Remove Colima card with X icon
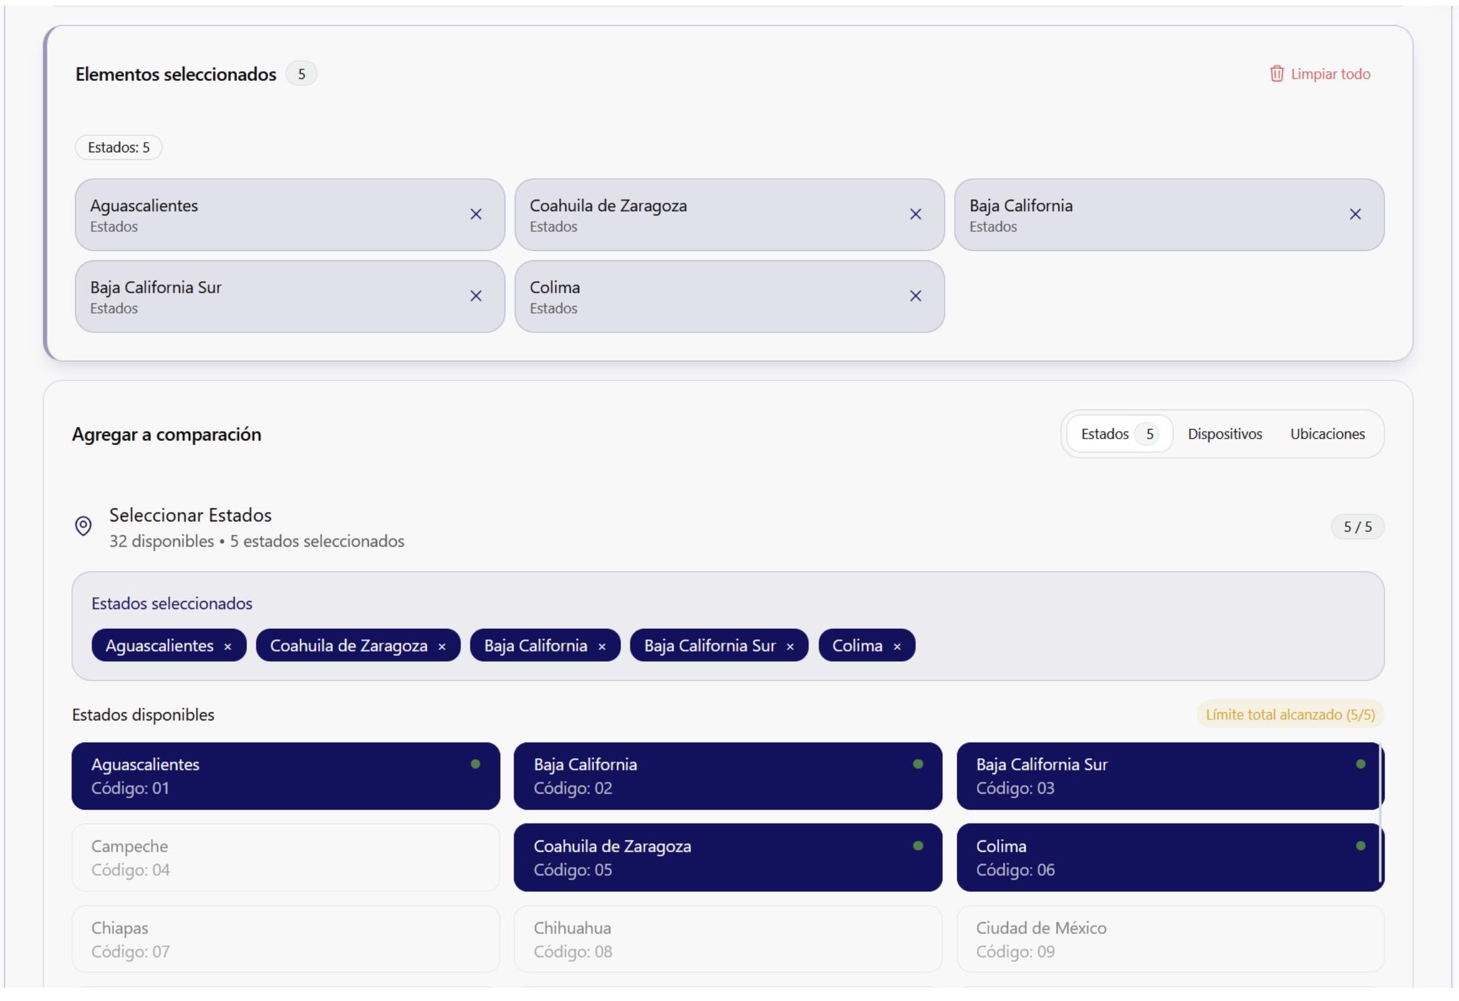1459x1001 pixels. (x=915, y=296)
